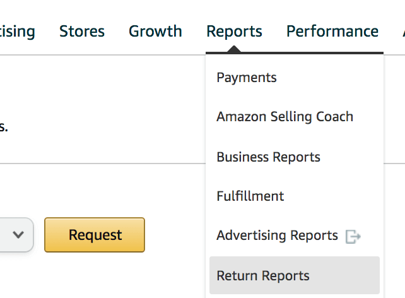Open Business Reports from the dropdown
The image size is (405, 298).
[x=268, y=157]
